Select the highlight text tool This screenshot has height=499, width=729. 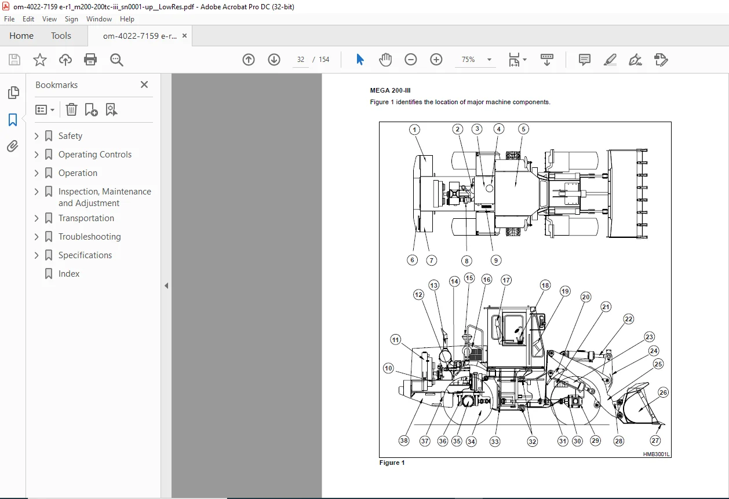coord(610,60)
